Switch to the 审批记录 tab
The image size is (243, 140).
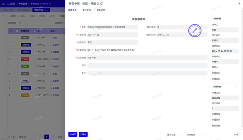101,10
